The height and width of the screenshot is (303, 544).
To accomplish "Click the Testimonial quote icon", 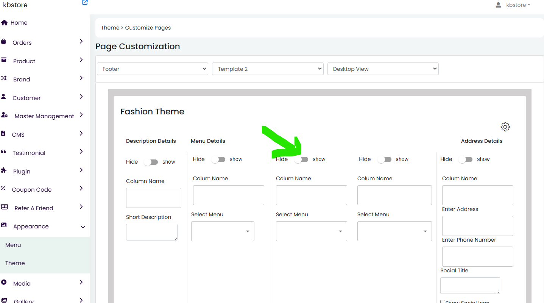I will [4, 152].
